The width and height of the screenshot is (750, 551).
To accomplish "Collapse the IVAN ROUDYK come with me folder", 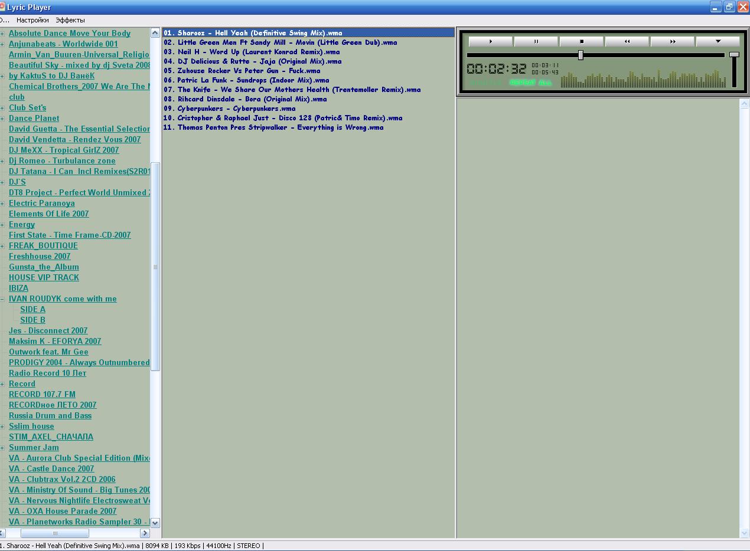I will click(2, 299).
